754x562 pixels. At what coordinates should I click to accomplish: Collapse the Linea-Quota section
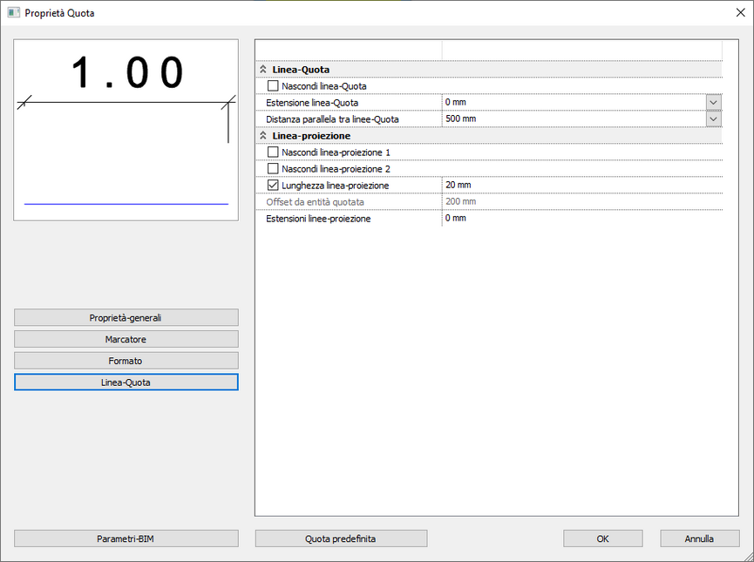pos(263,70)
